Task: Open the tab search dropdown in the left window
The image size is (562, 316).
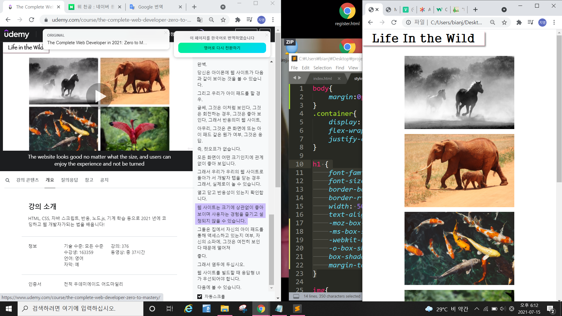Action: [x=223, y=7]
